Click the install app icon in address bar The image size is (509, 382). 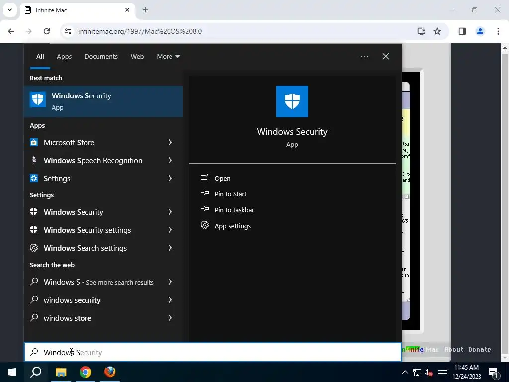point(421,31)
